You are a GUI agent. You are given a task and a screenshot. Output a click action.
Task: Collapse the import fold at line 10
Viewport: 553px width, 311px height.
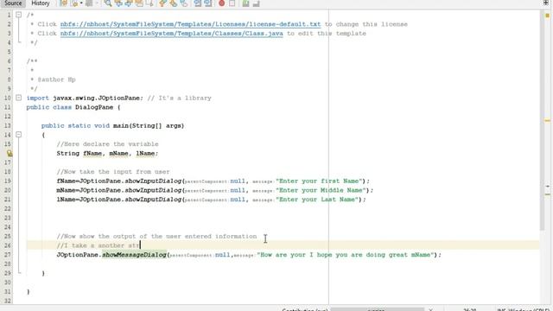tap(19, 98)
